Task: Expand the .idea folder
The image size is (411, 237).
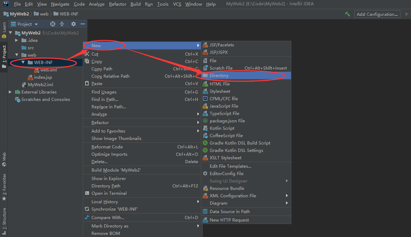Action: click(x=17, y=40)
